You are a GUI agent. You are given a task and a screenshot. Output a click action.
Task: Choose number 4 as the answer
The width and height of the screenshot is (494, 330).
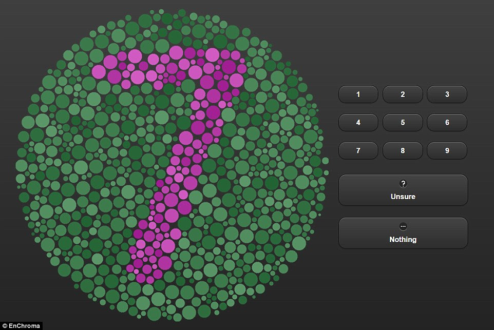click(358, 123)
